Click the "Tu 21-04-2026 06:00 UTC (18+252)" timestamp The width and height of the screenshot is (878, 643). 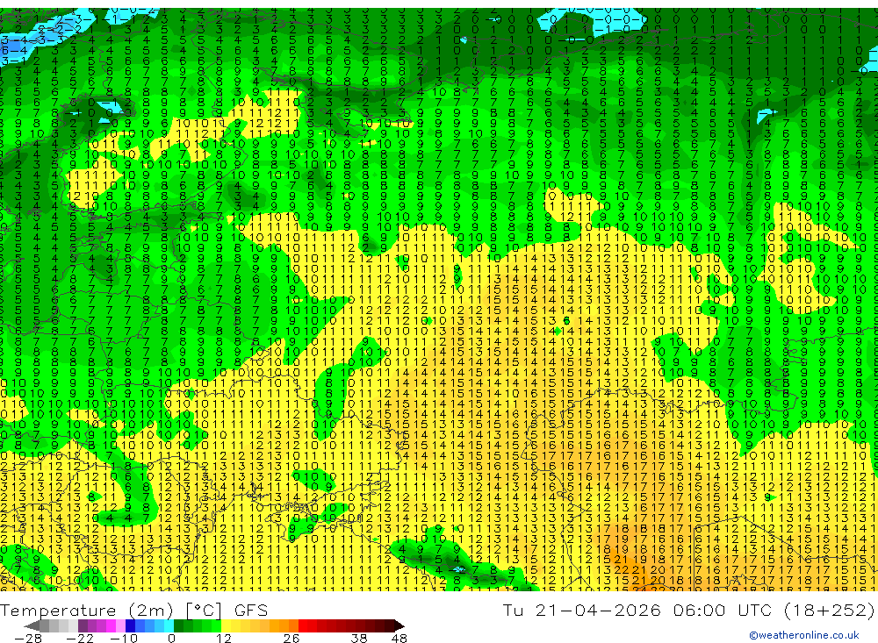(x=688, y=610)
